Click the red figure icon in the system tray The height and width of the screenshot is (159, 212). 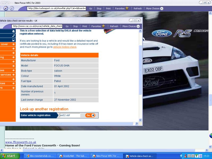click(x=185, y=156)
